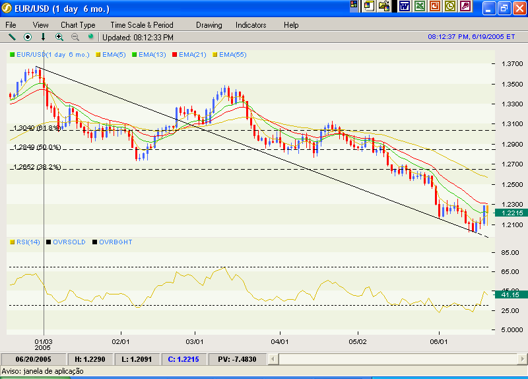The image size is (528, 379).
Task: Click the Open Office Document icon
Action: click(384, 6)
